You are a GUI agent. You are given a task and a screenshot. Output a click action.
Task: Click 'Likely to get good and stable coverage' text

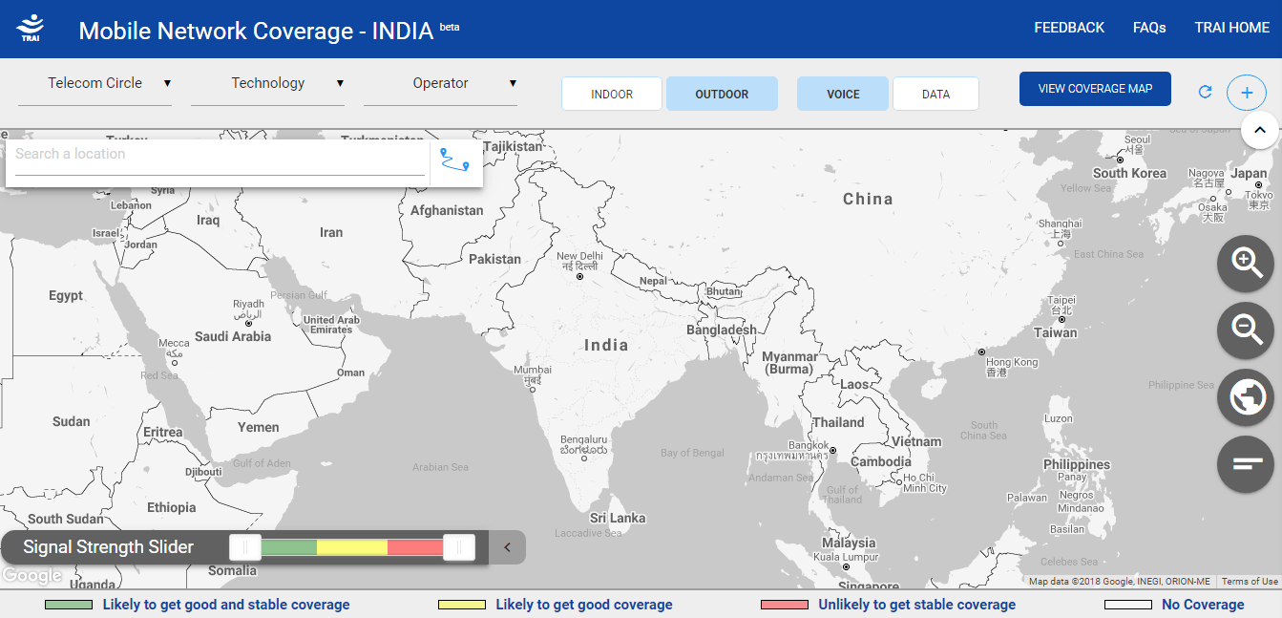coord(226,605)
